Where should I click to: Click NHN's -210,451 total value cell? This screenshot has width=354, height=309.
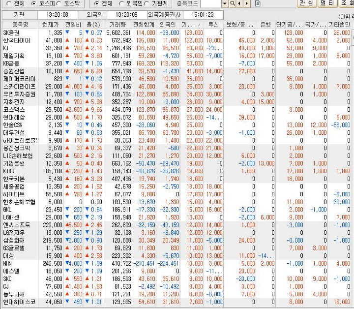[x=144, y=263]
